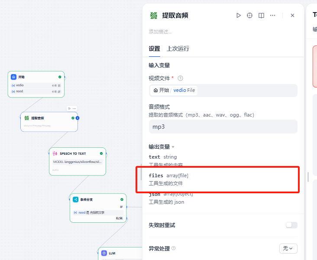
Task: Click the help icon next to 视频文件
Action: coord(180,78)
